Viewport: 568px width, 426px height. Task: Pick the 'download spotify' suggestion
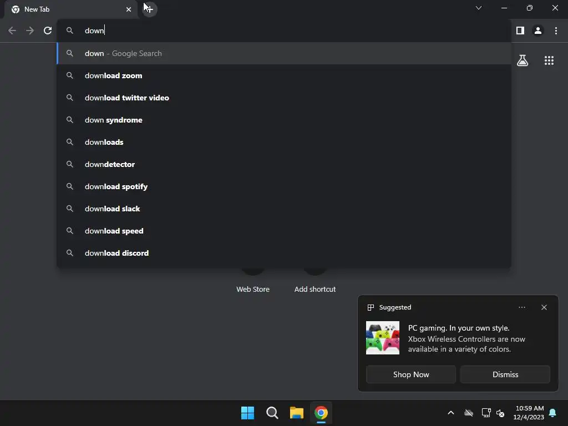pyautogui.click(x=285, y=186)
